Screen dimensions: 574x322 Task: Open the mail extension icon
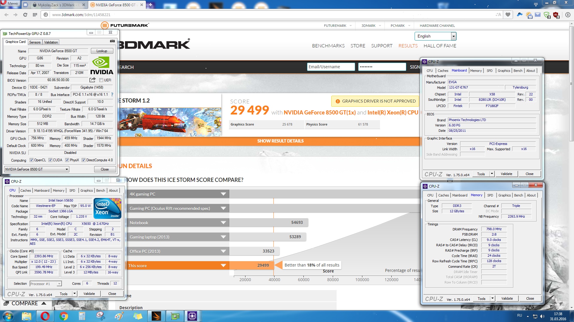click(538, 15)
